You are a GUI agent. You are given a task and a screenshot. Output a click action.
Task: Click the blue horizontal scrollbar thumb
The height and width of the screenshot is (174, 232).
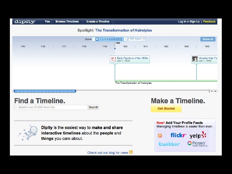[45, 91]
